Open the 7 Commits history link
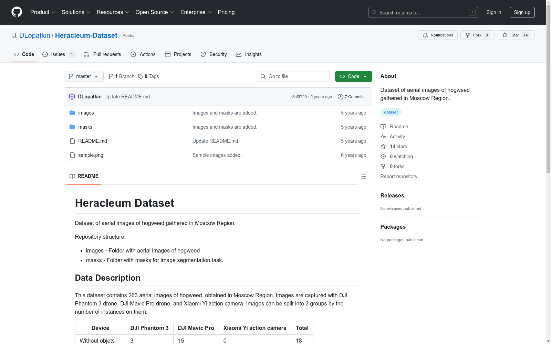 point(351,97)
